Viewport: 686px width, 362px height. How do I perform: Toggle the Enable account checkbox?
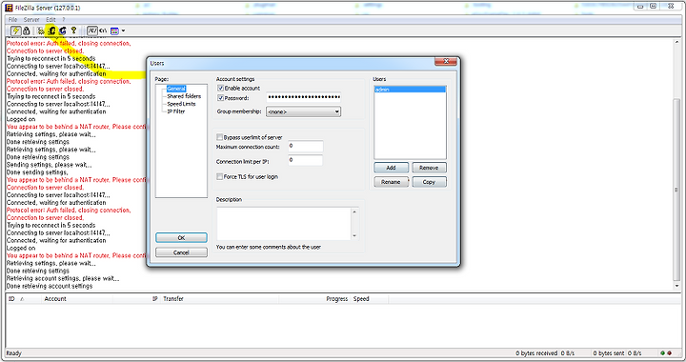click(220, 89)
